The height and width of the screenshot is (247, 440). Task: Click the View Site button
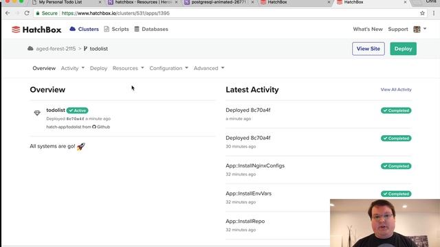368,49
